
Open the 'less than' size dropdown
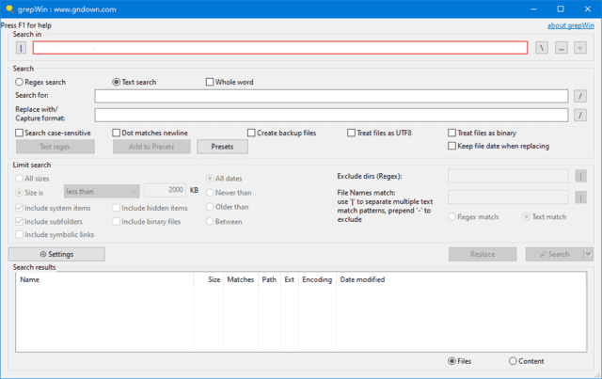point(102,190)
